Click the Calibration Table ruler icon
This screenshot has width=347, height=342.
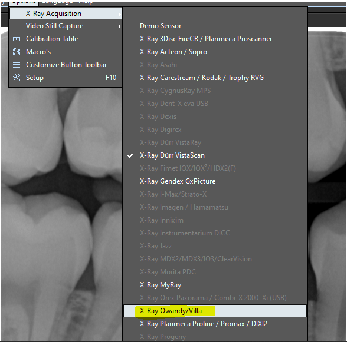(x=17, y=39)
